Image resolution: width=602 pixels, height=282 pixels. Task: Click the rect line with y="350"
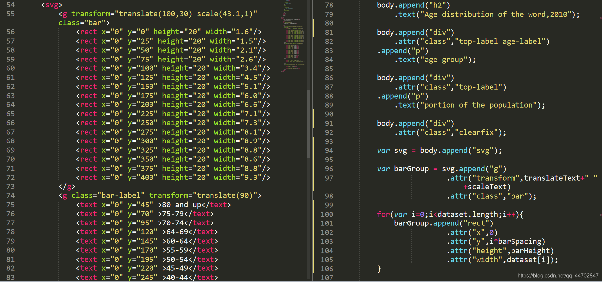click(173, 159)
